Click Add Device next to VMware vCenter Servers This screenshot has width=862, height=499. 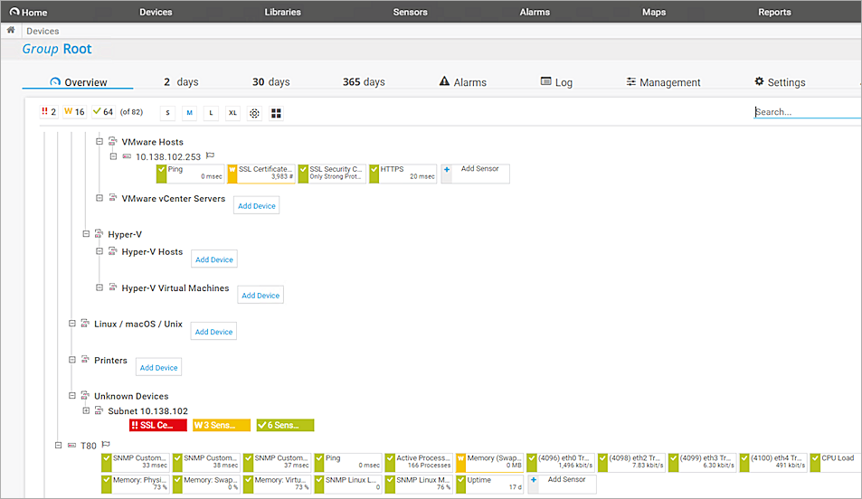tap(256, 206)
